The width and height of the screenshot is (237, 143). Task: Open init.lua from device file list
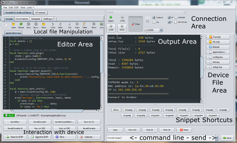[218, 62]
